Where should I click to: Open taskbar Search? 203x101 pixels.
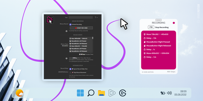[x=91, y=93]
